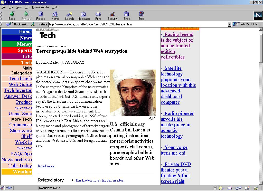This screenshot has width=263, height=191.
Task: Open the Edit menu
Action: 11,7
